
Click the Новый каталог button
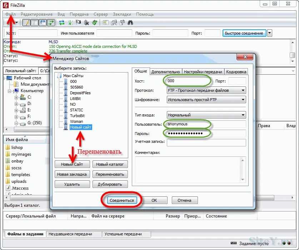click(110, 164)
